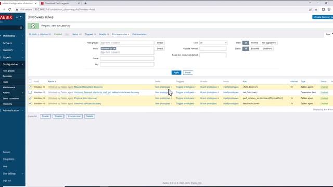Set State filter to Not supported
This screenshot has width=333, height=187.
pyautogui.click(x=268, y=43)
